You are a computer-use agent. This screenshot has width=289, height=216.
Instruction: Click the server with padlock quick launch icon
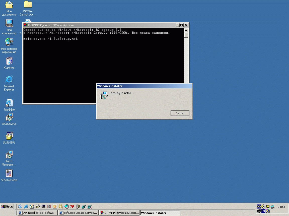[78, 206]
